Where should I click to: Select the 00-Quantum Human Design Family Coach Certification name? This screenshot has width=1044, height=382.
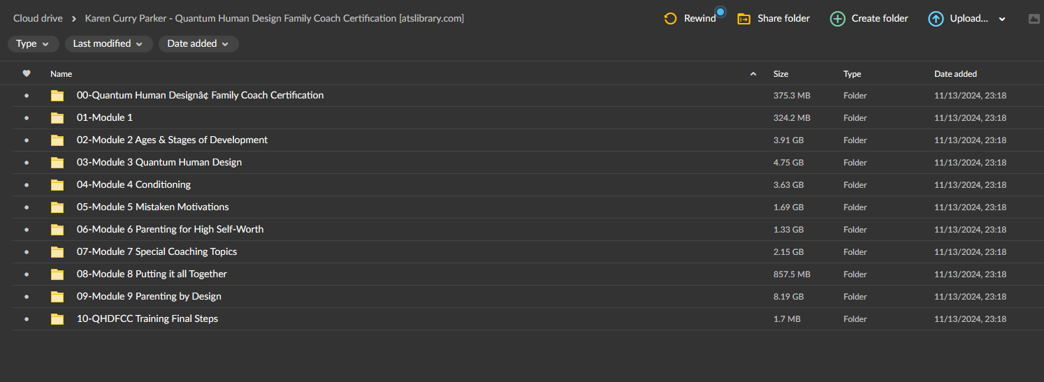pyautogui.click(x=200, y=95)
